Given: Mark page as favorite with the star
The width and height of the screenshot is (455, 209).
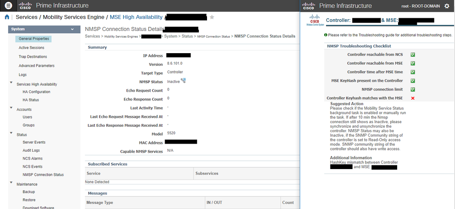Looking at the screenshot, I should click(212, 17).
